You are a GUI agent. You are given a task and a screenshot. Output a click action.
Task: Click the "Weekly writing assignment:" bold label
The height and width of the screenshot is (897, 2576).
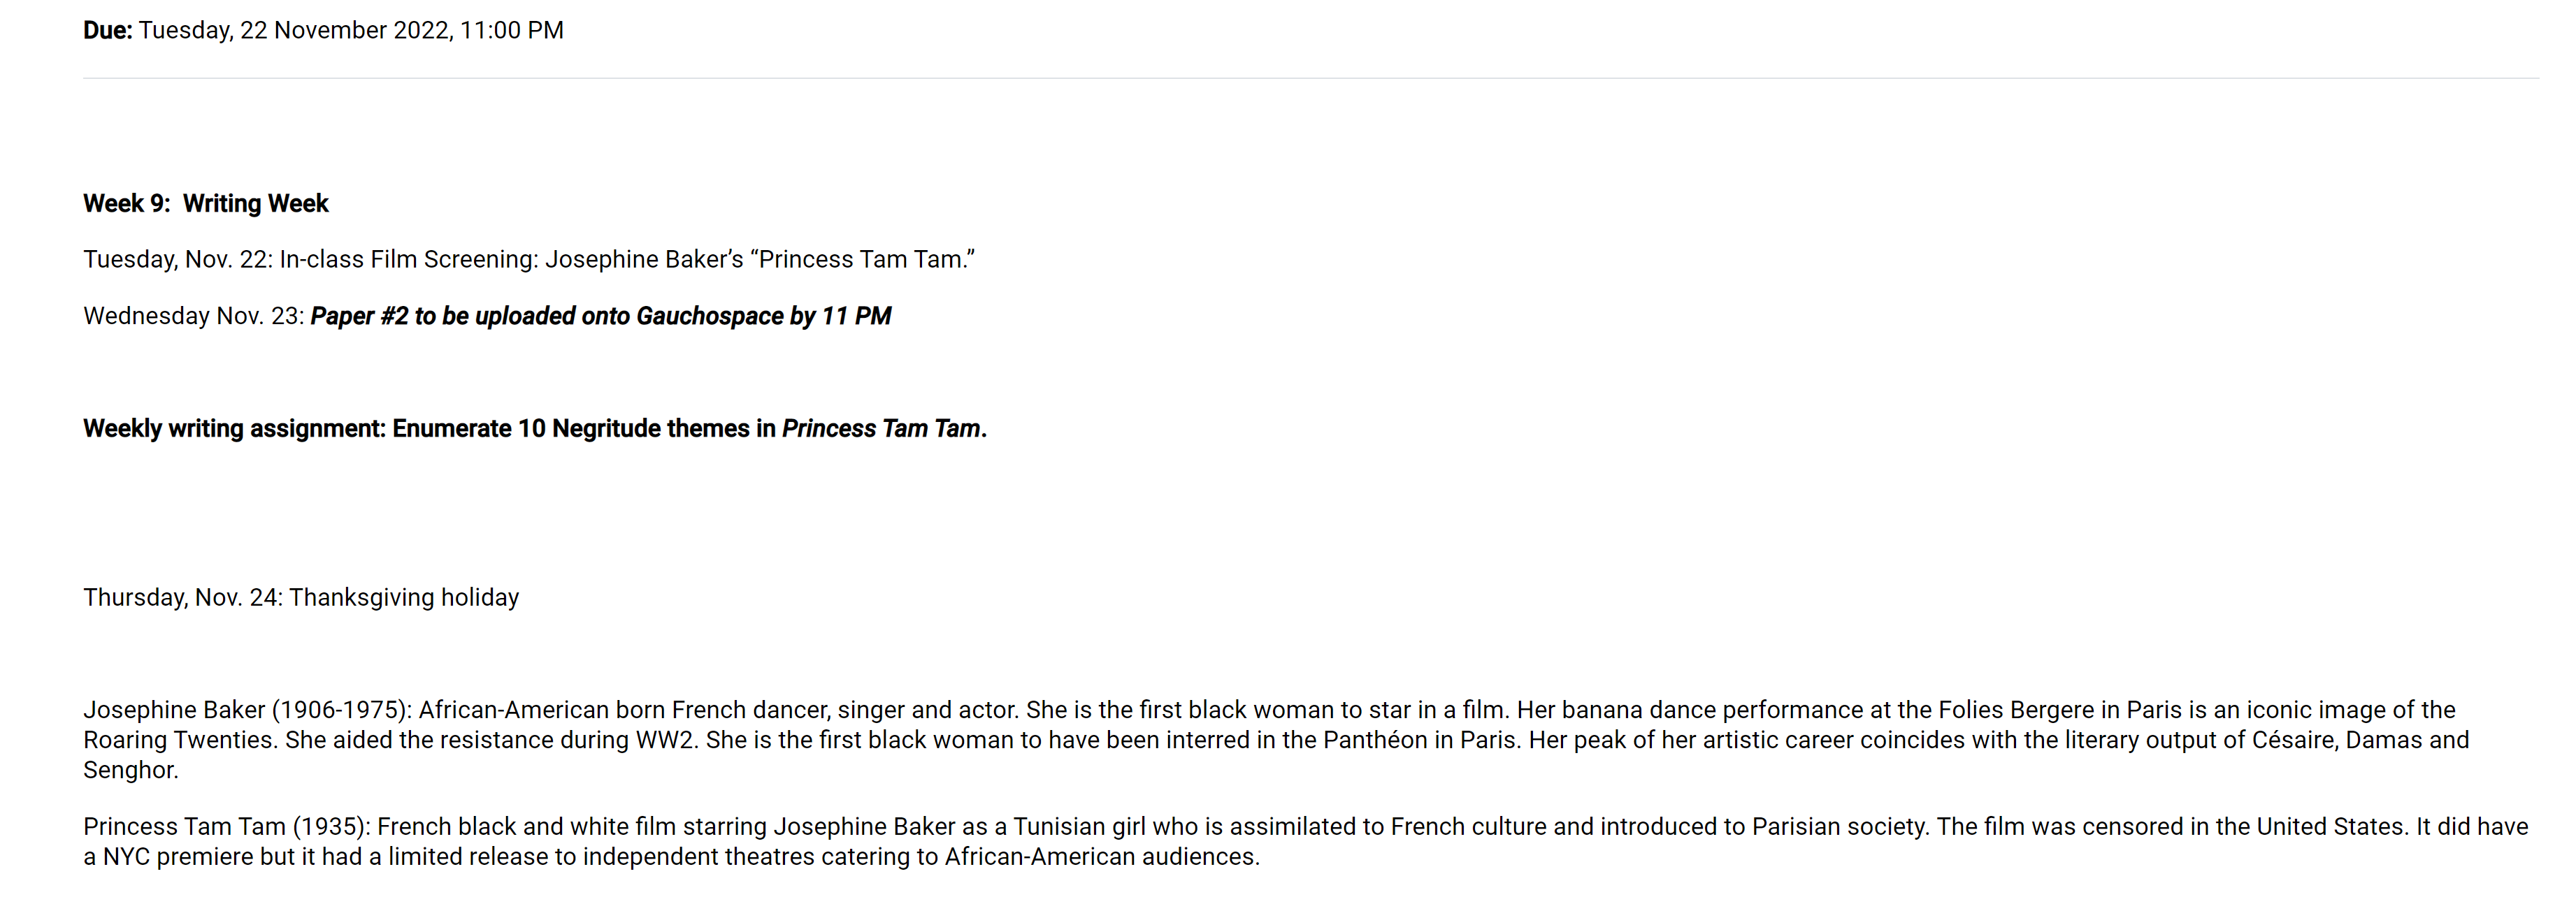(x=235, y=428)
